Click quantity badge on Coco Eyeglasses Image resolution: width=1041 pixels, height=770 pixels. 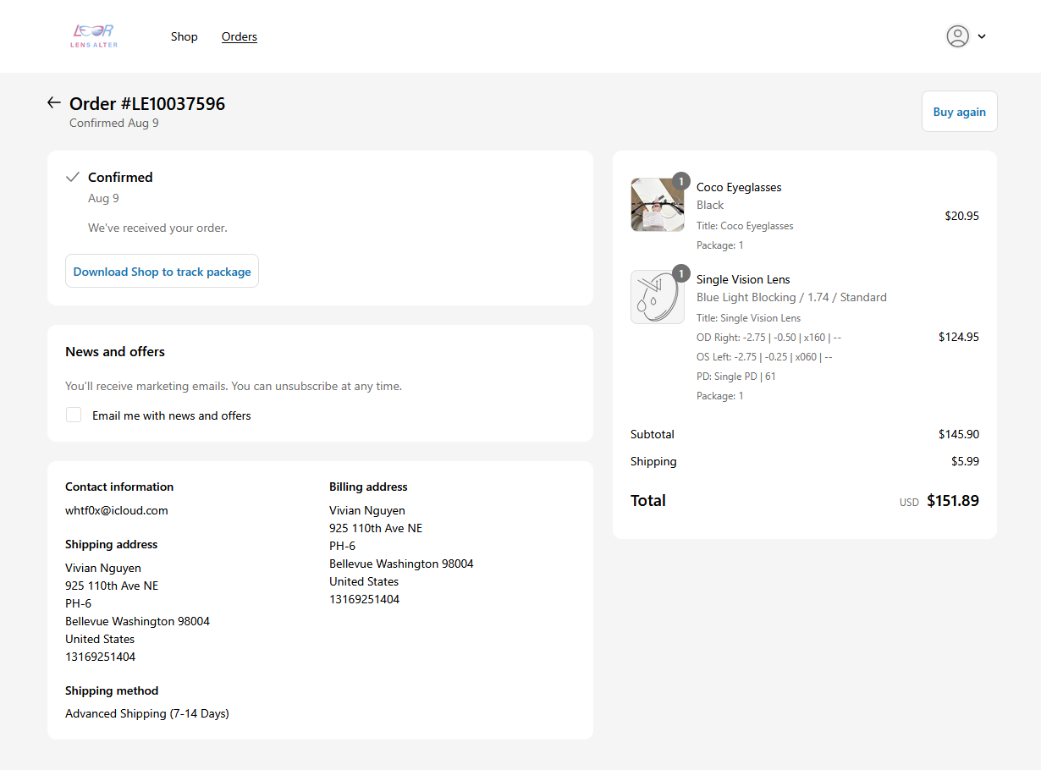pyautogui.click(x=681, y=181)
